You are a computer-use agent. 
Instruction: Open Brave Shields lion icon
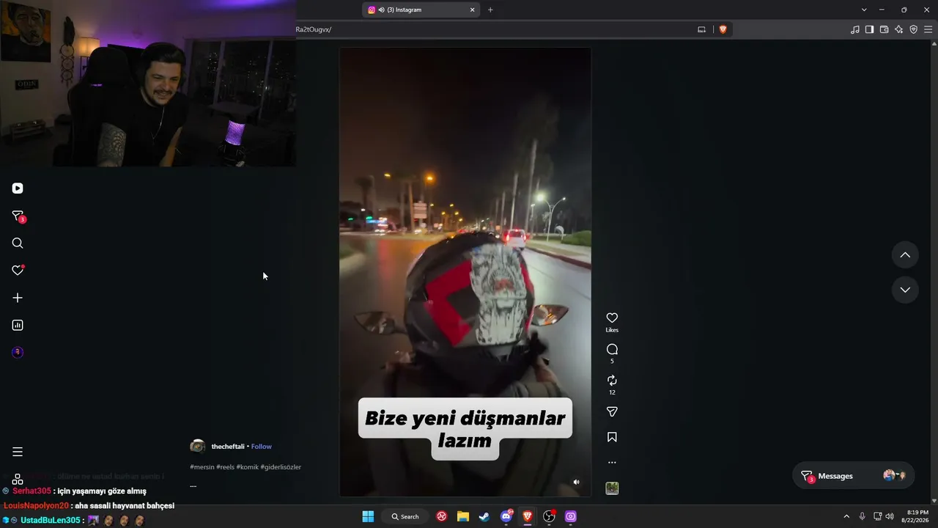[x=723, y=29]
